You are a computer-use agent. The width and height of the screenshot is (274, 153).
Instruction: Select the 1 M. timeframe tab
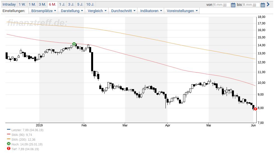coord(32,4)
